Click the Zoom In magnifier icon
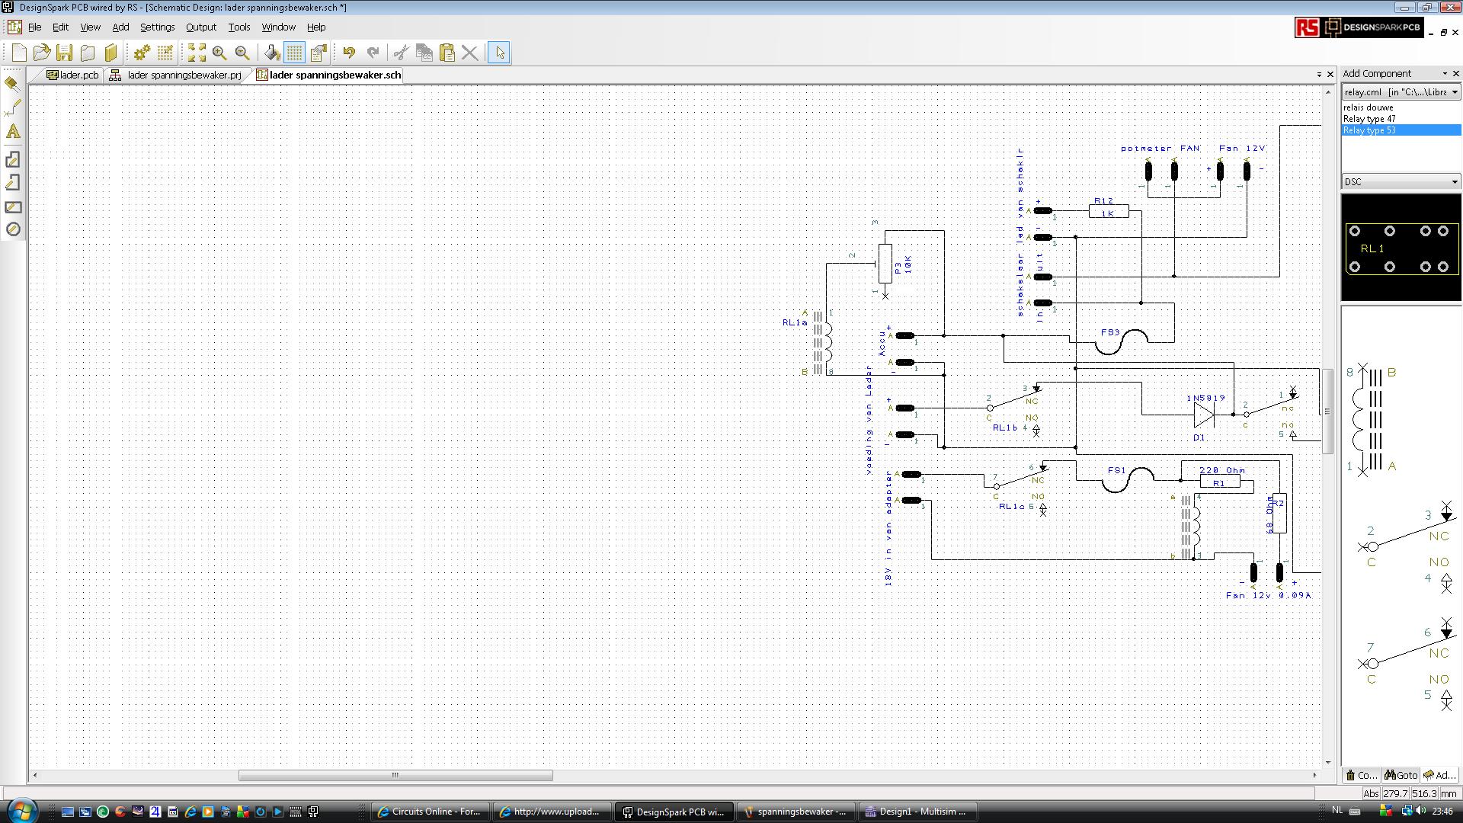Screen dimensions: 1463x823 (x=219, y=53)
